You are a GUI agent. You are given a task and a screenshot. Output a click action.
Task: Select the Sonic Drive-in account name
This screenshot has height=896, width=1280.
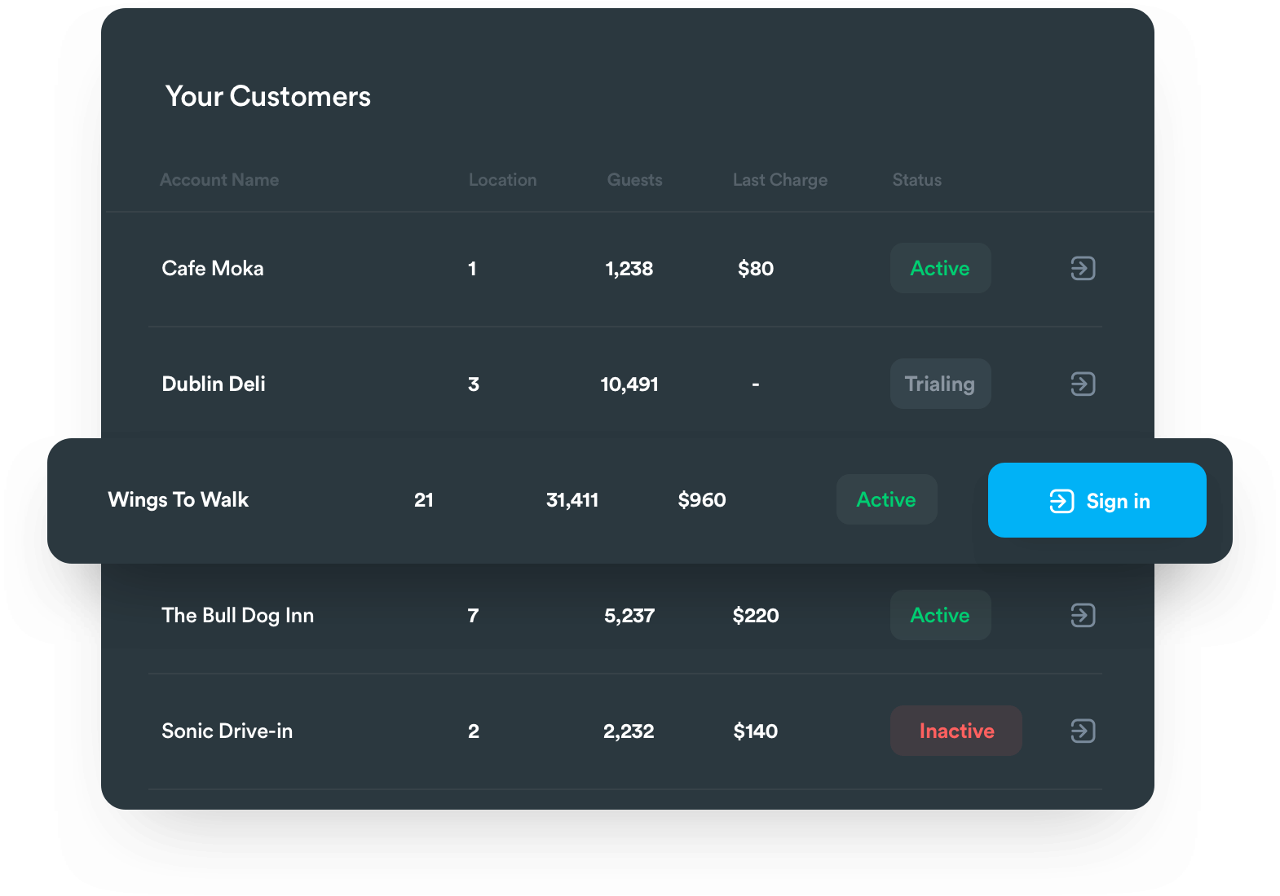[227, 731]
